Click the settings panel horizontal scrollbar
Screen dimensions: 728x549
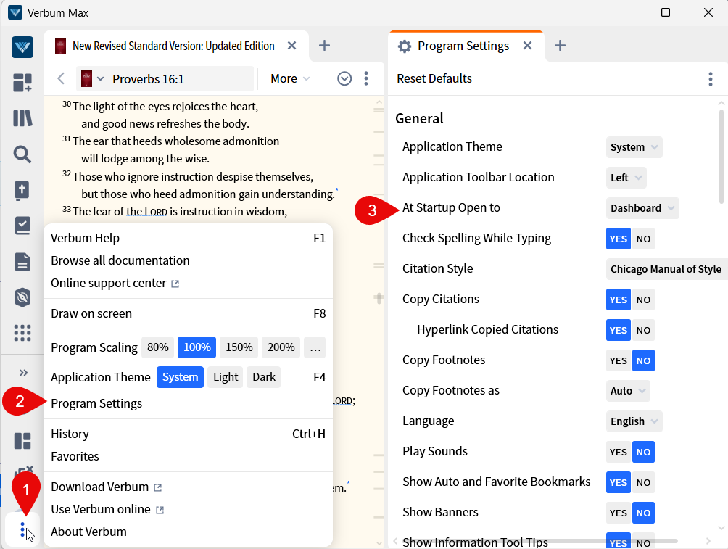(x=539, y=541)
